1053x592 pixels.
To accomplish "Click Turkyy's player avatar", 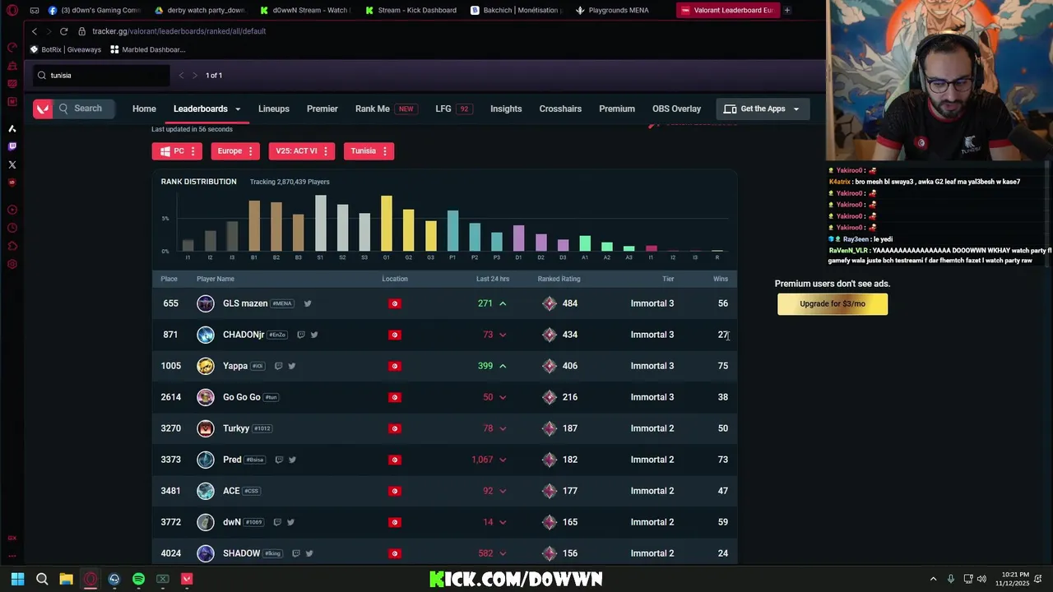I will coord(206,428).
